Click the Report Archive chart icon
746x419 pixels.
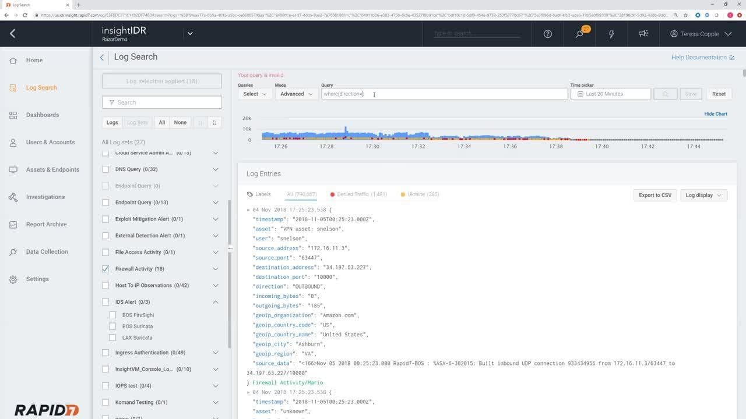pos(13,224)
